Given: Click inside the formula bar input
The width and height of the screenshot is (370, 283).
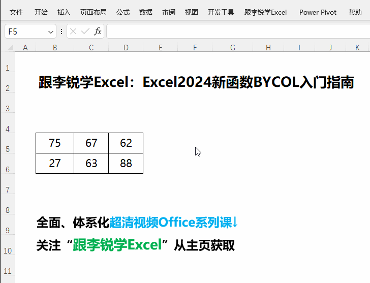Looking at the screenshot, I should [x=238, y=32].
